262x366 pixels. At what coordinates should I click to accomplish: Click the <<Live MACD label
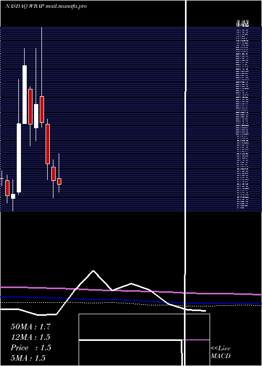pyautogui.click(x=221, y=352)
